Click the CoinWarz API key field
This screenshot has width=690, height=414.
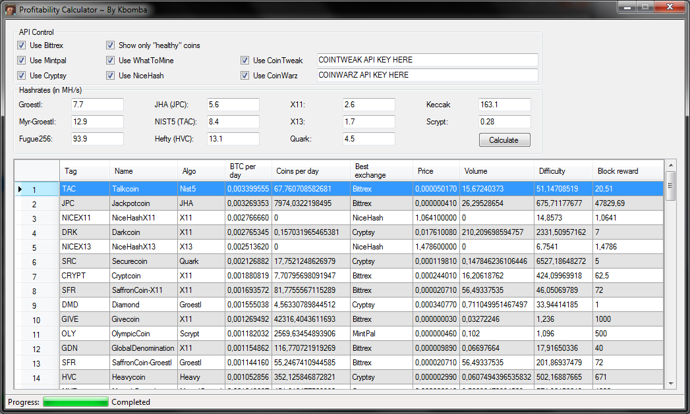point(427,75)
